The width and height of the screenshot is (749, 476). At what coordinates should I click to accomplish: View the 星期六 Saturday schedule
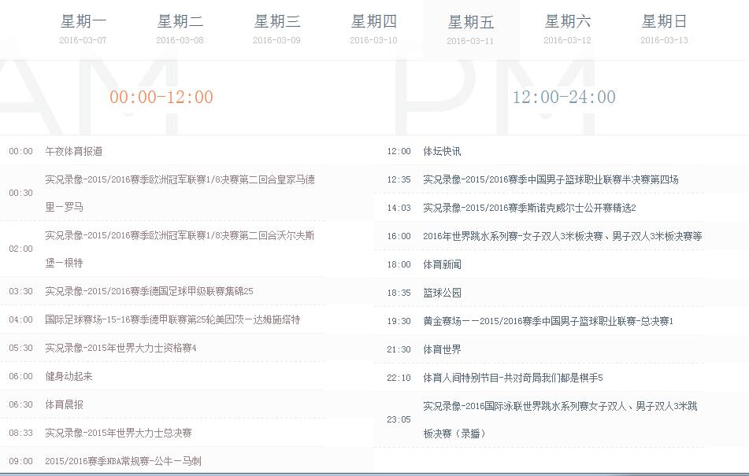(568, 23)
